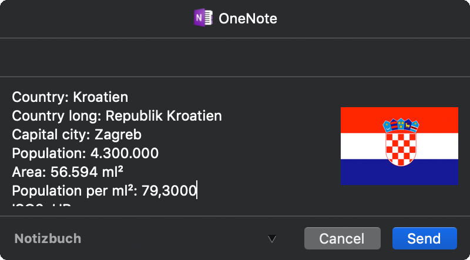Click the Population per ml² label
The image size is (470, 260).
tap(75, 191)
